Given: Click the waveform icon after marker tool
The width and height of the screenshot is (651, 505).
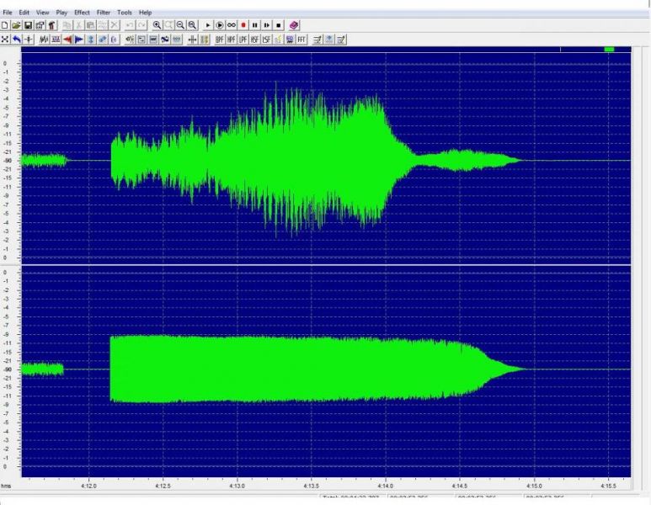Looking at the screenshot, I should click(x=44, y=40).
